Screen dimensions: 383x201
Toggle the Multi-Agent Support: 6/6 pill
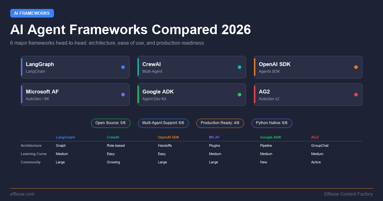(163, 123)
